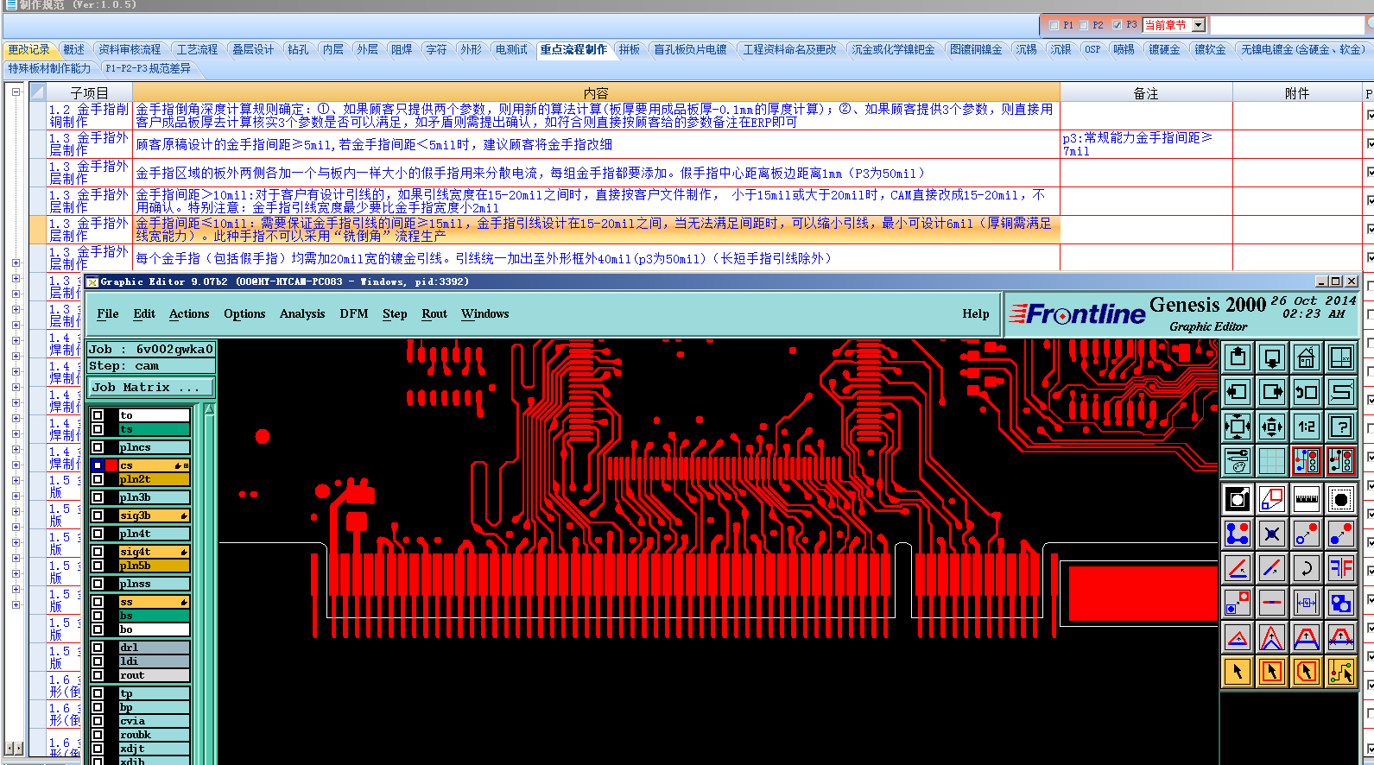
Task: Click the red color swatch of cs layer
Action: 111,465
